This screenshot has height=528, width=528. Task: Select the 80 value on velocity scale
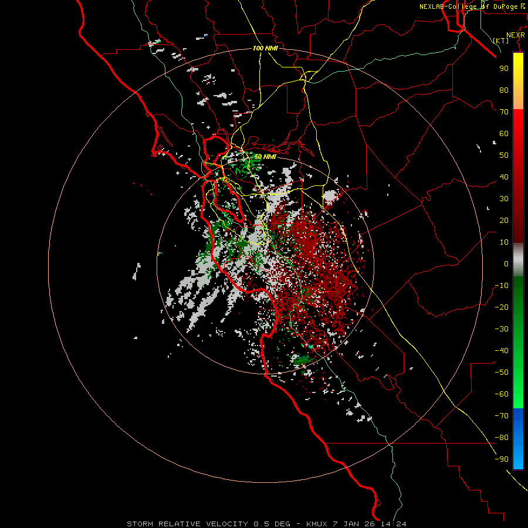coord(504,90)
